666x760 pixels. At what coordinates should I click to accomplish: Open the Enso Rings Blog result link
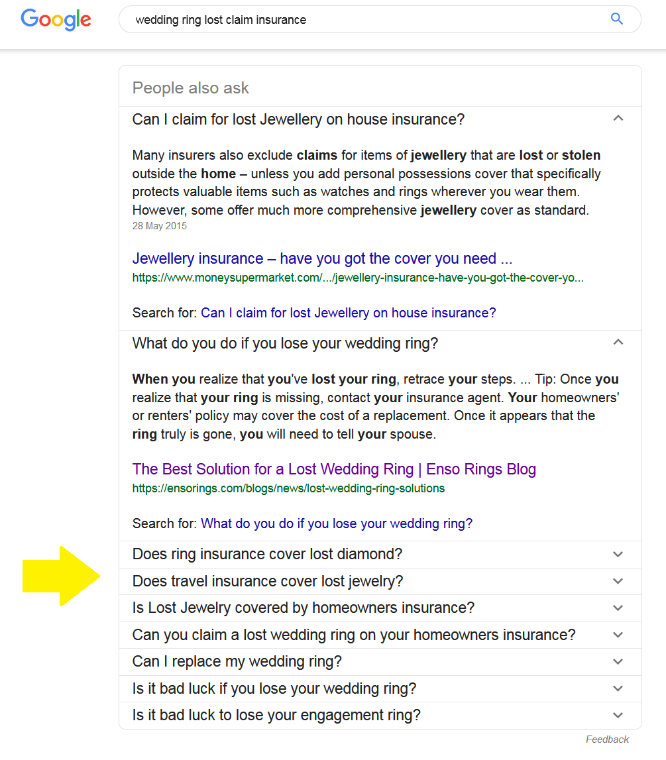[334, 469]
